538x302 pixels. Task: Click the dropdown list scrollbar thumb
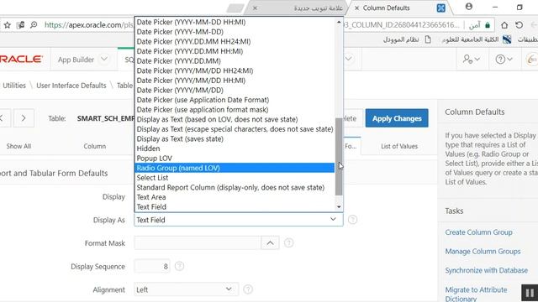click(x=339, y=157)
